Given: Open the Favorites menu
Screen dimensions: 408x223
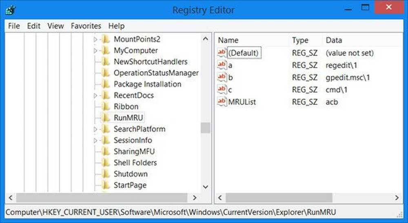Looking at the screenshot, I should pyautogui.click(x=86, y=26).
